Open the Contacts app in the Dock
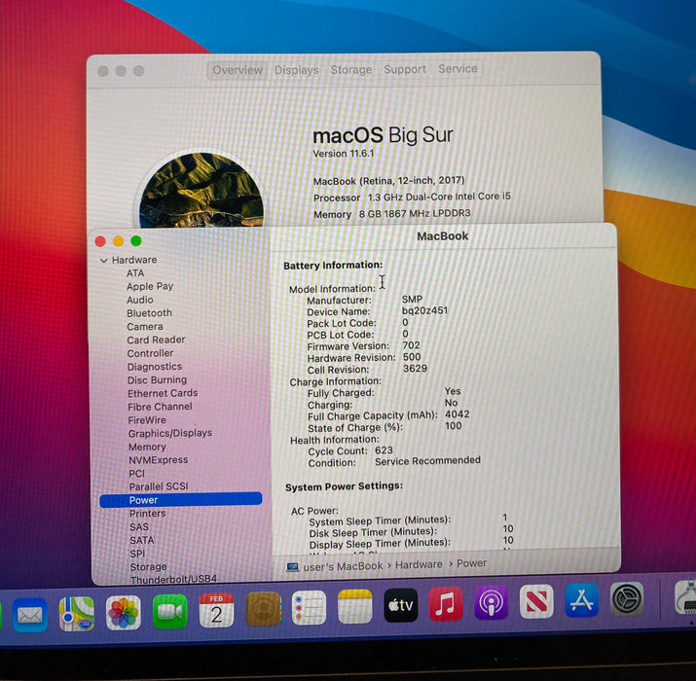This screenshot has height=681, width=696. (264, 609)
